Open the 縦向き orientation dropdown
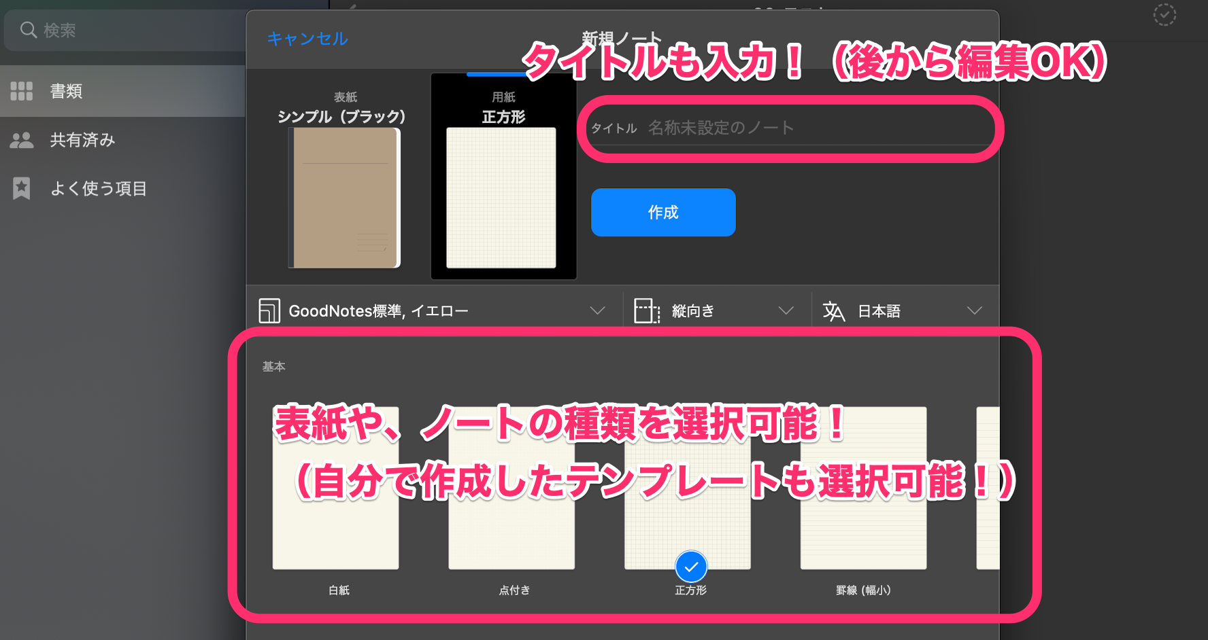 (x=786, y=310)
